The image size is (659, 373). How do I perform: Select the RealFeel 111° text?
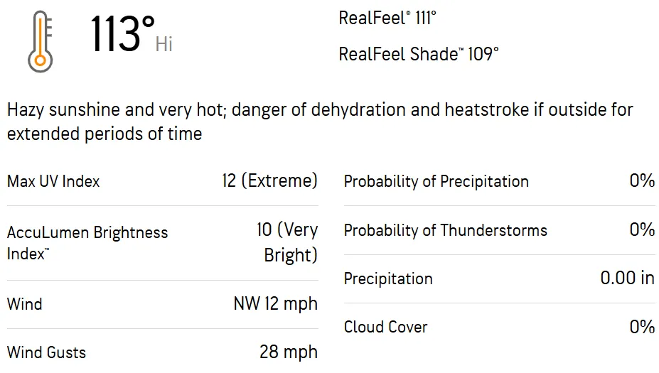click(387, 18)
